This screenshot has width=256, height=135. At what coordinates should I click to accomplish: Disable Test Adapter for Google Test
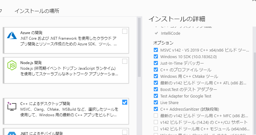[156, 96]
